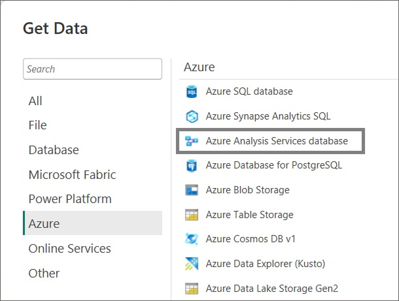Click the Azure Database for PostgreSQL icon
Viewport: 399px width, 301px height.
point(192,166)
